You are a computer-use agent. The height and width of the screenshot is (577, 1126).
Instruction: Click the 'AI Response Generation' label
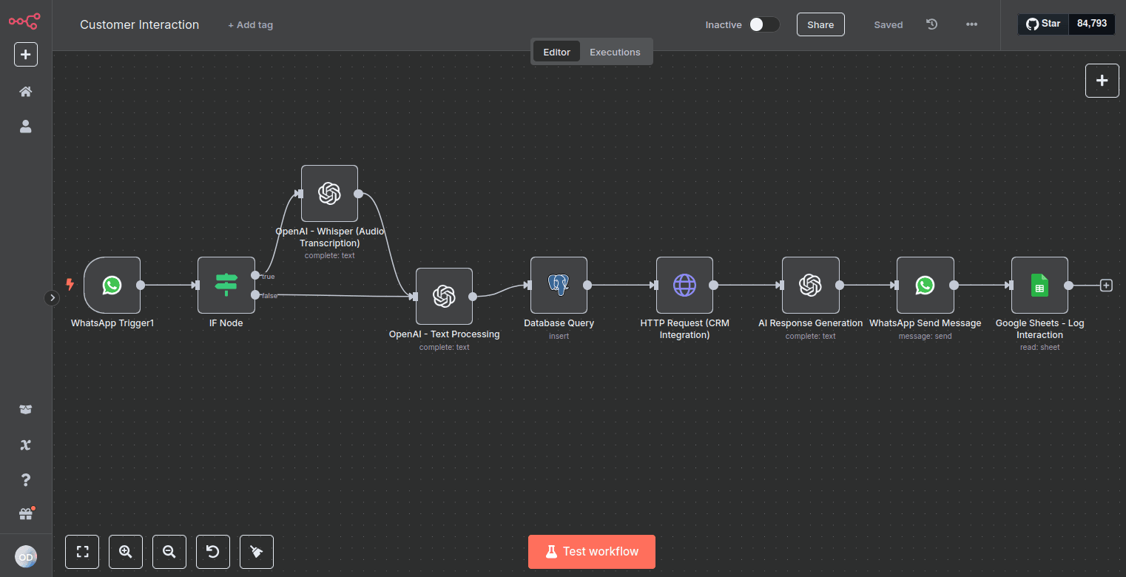click(811, 323)
